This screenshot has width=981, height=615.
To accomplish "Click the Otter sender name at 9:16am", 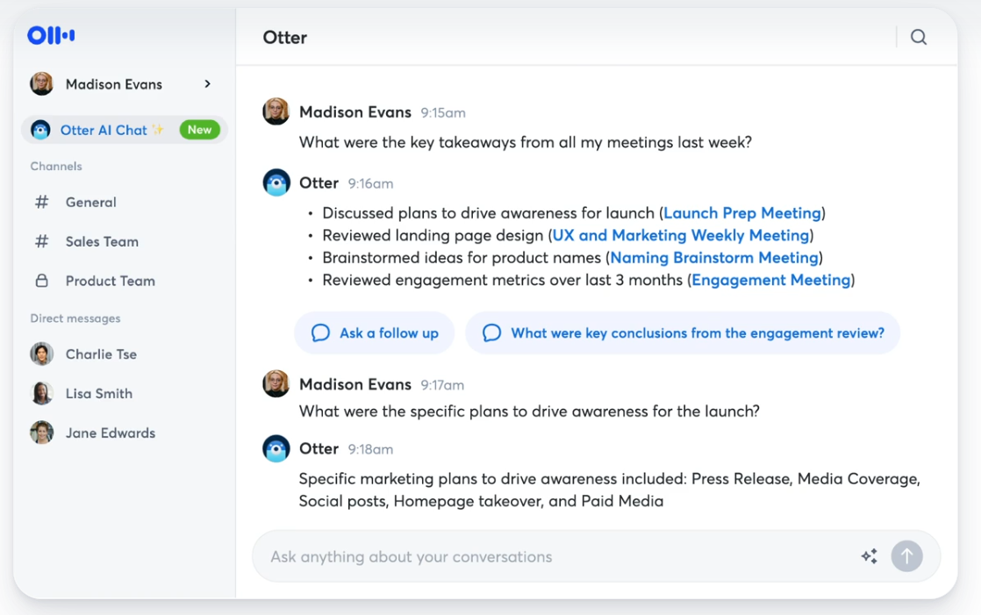I will coord(319,183).
